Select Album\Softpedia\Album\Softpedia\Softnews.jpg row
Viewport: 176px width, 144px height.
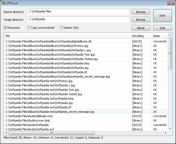pos(86,46)
